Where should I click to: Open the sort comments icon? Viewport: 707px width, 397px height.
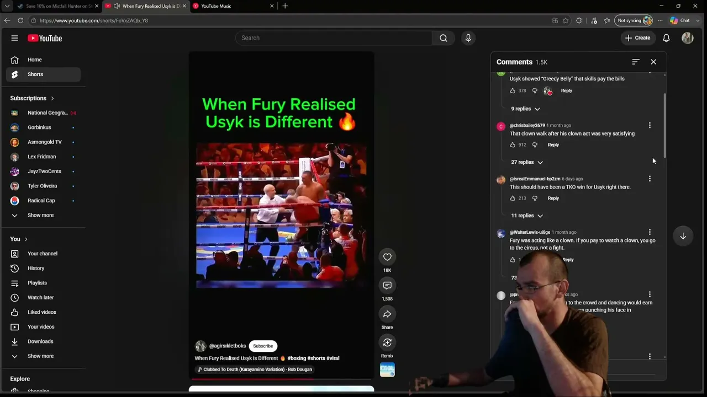tap(636, 62)
